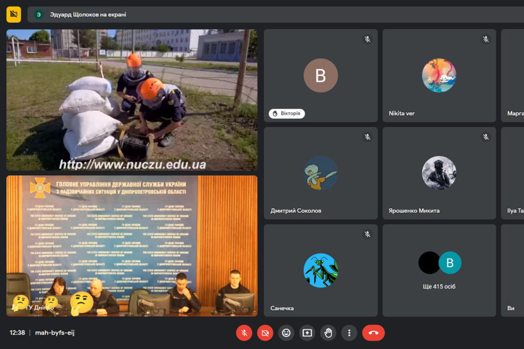Click muted mic icon on Nikita ver tile
The width and height of the screenshot is (524, 349).
coord(486,39)
